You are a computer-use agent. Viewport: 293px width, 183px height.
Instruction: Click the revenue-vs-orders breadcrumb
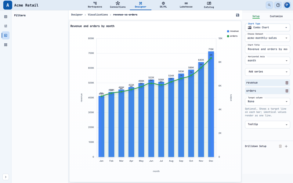pyautogui.click(x=125, y=15)
